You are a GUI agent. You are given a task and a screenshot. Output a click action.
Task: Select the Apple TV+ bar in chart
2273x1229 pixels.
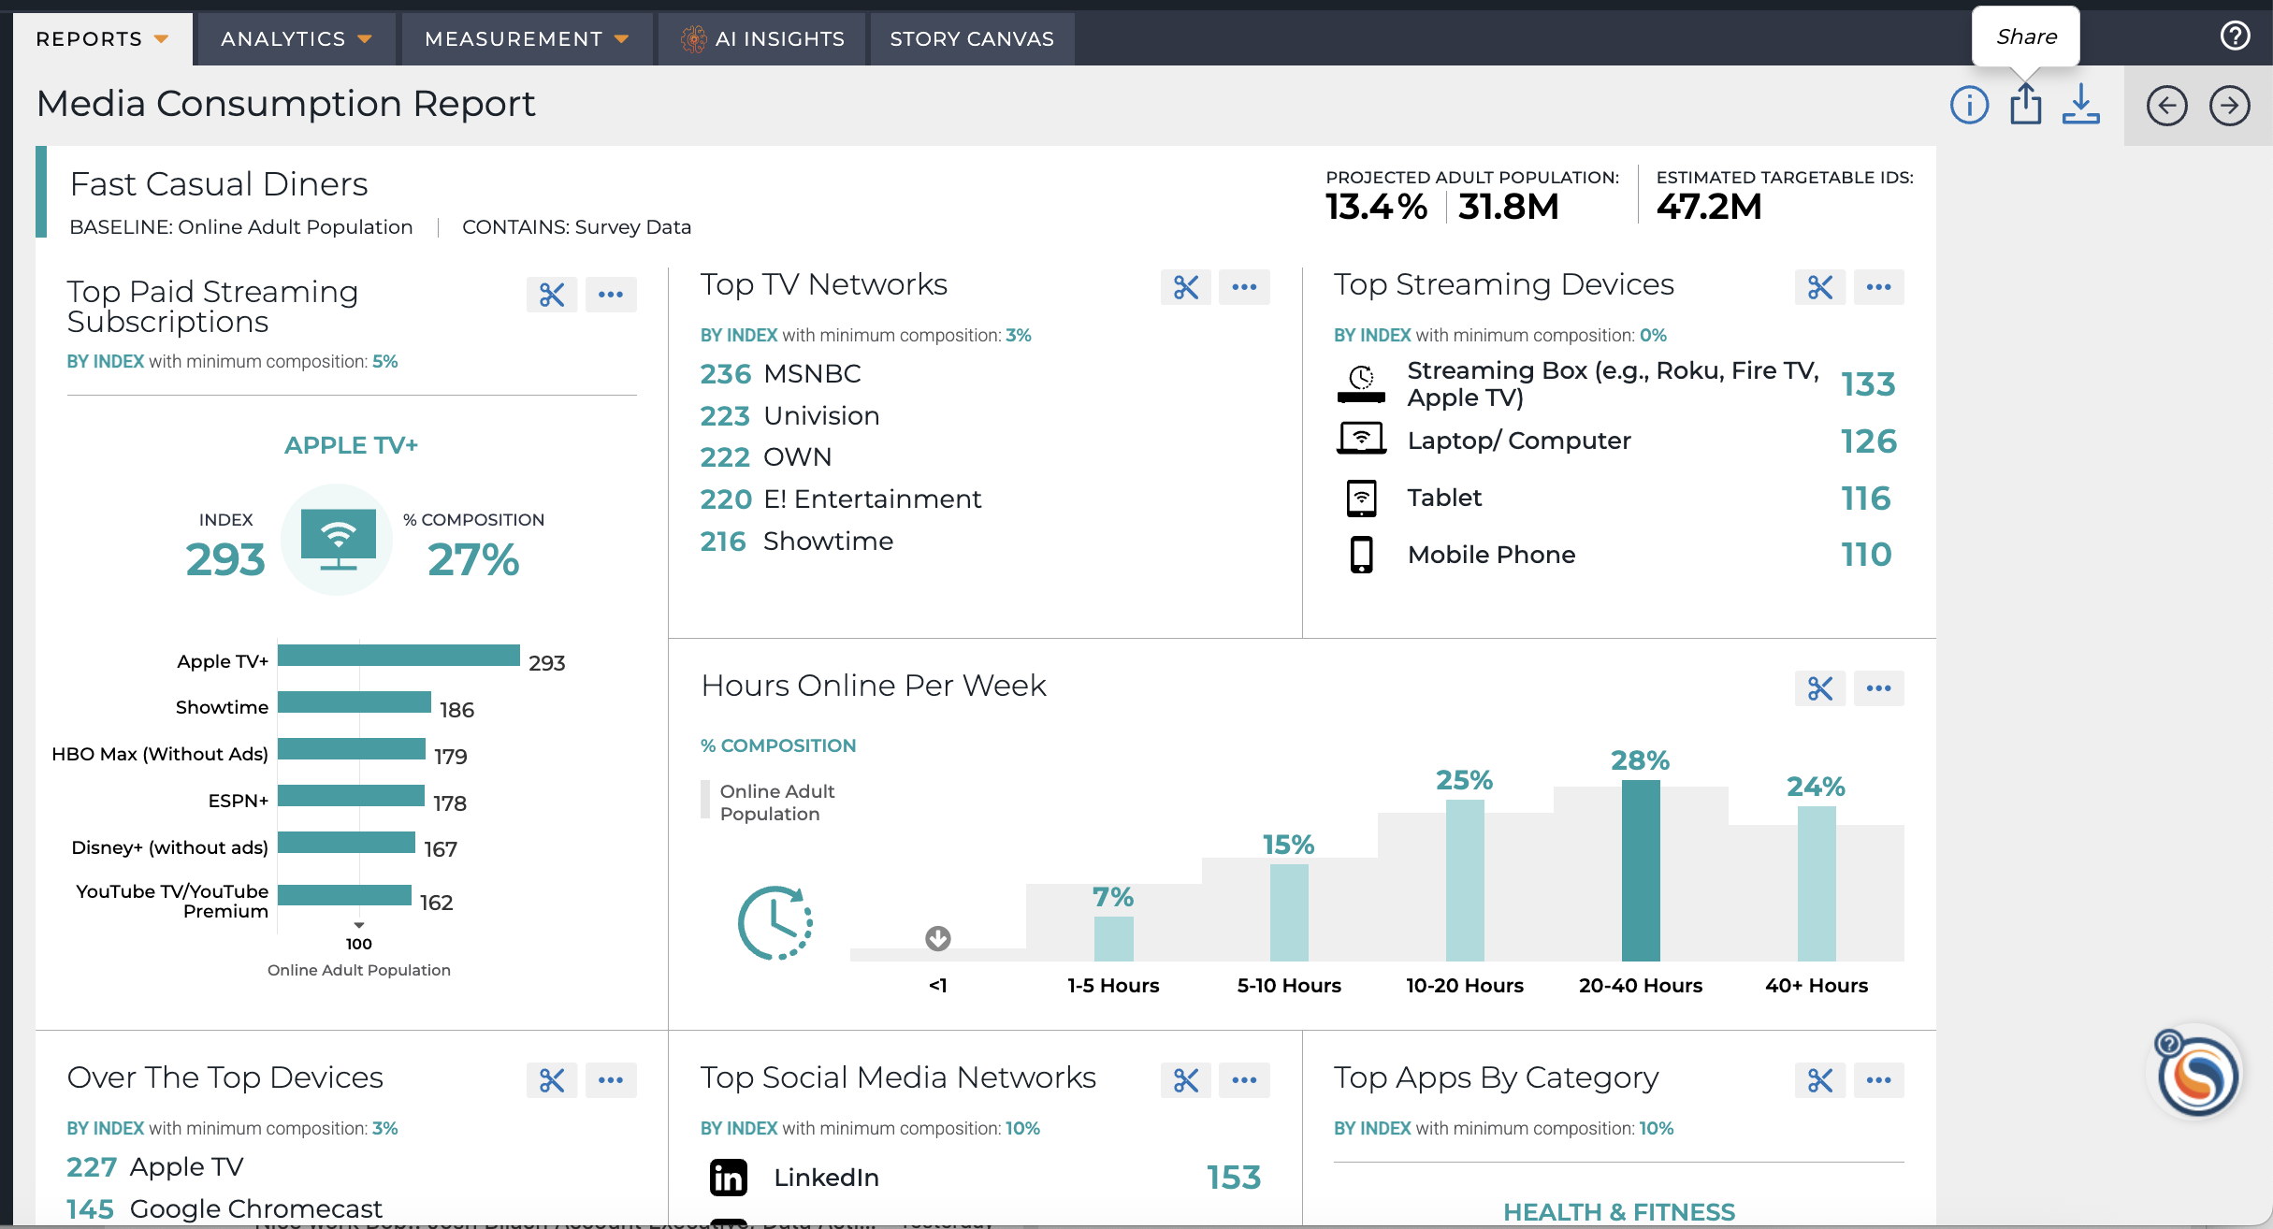click(x=398, y=655)
